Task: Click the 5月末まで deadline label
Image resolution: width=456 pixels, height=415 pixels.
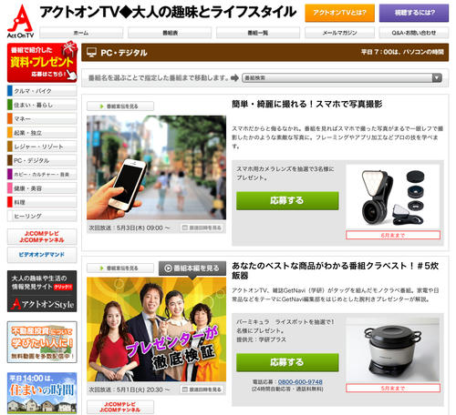Action: click(393, 388)
